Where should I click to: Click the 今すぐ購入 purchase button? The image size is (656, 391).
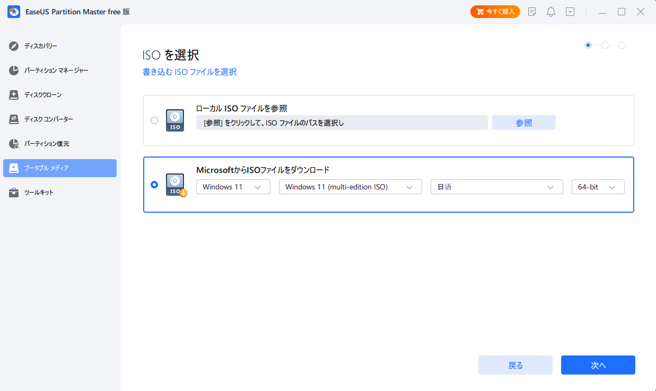point(495,12)
